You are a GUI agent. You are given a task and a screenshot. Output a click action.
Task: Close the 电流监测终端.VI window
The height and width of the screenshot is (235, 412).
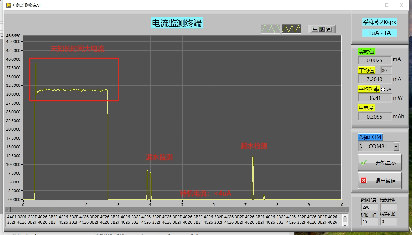tap(401, 5)
